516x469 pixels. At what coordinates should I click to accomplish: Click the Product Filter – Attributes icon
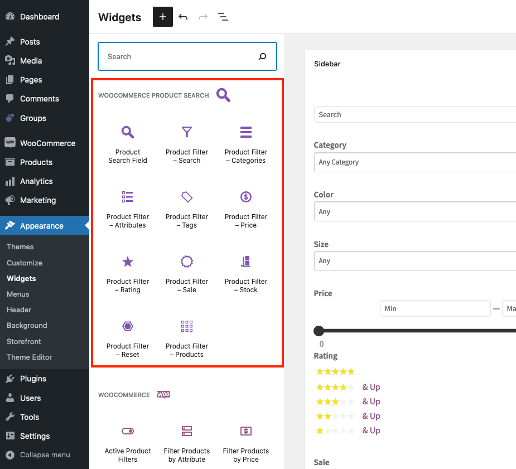127,197
